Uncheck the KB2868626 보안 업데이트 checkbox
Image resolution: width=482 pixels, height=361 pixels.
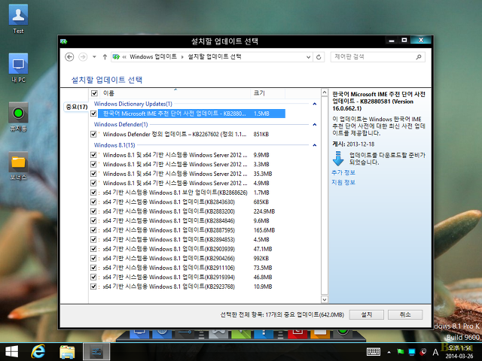click(x=93, y=193)
